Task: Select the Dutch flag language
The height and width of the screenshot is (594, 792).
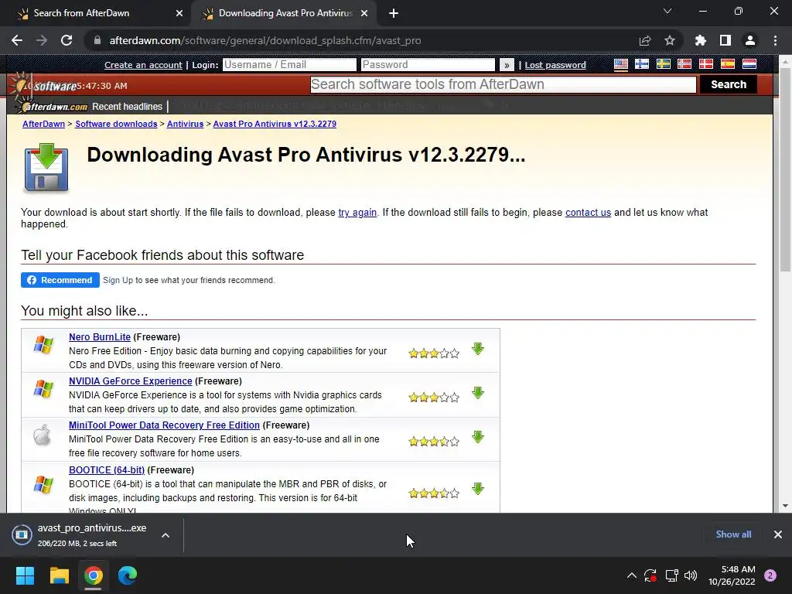Action: tap(749, 64)
